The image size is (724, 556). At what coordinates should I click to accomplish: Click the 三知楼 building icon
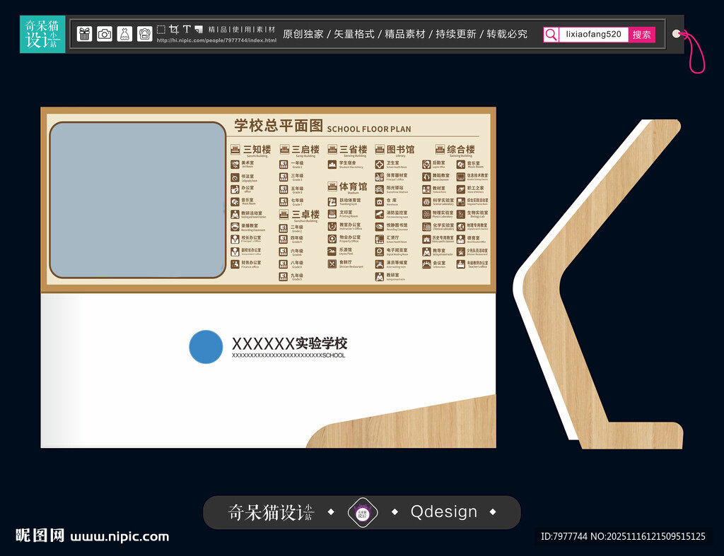pyautogui.click(x=235, y=149)
